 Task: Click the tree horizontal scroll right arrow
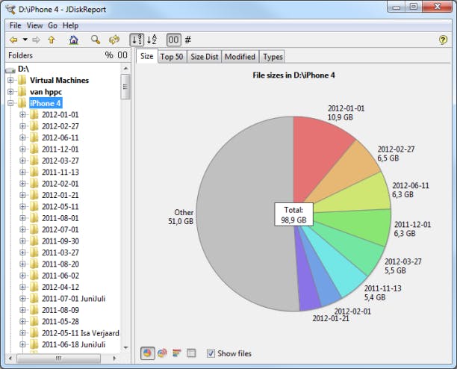pos(114,359)
